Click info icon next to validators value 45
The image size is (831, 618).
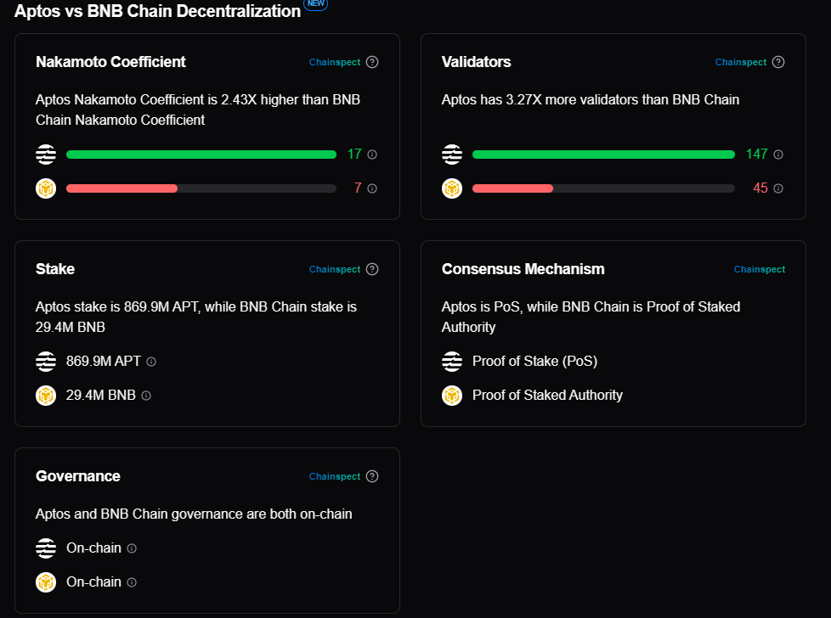tap(778, 188)
